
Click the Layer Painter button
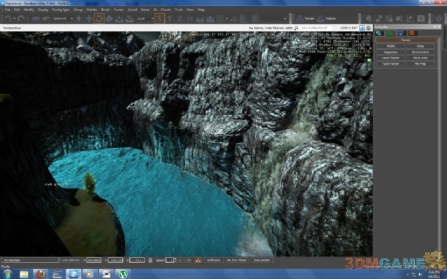(390, 58)
